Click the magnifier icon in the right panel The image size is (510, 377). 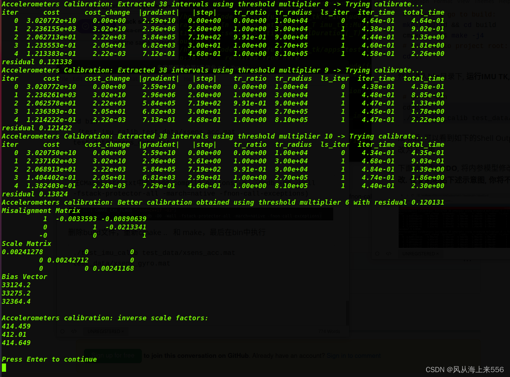point(377,254)
